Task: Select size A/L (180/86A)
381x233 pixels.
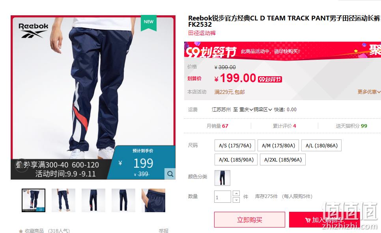Action: tap(321, 145)
